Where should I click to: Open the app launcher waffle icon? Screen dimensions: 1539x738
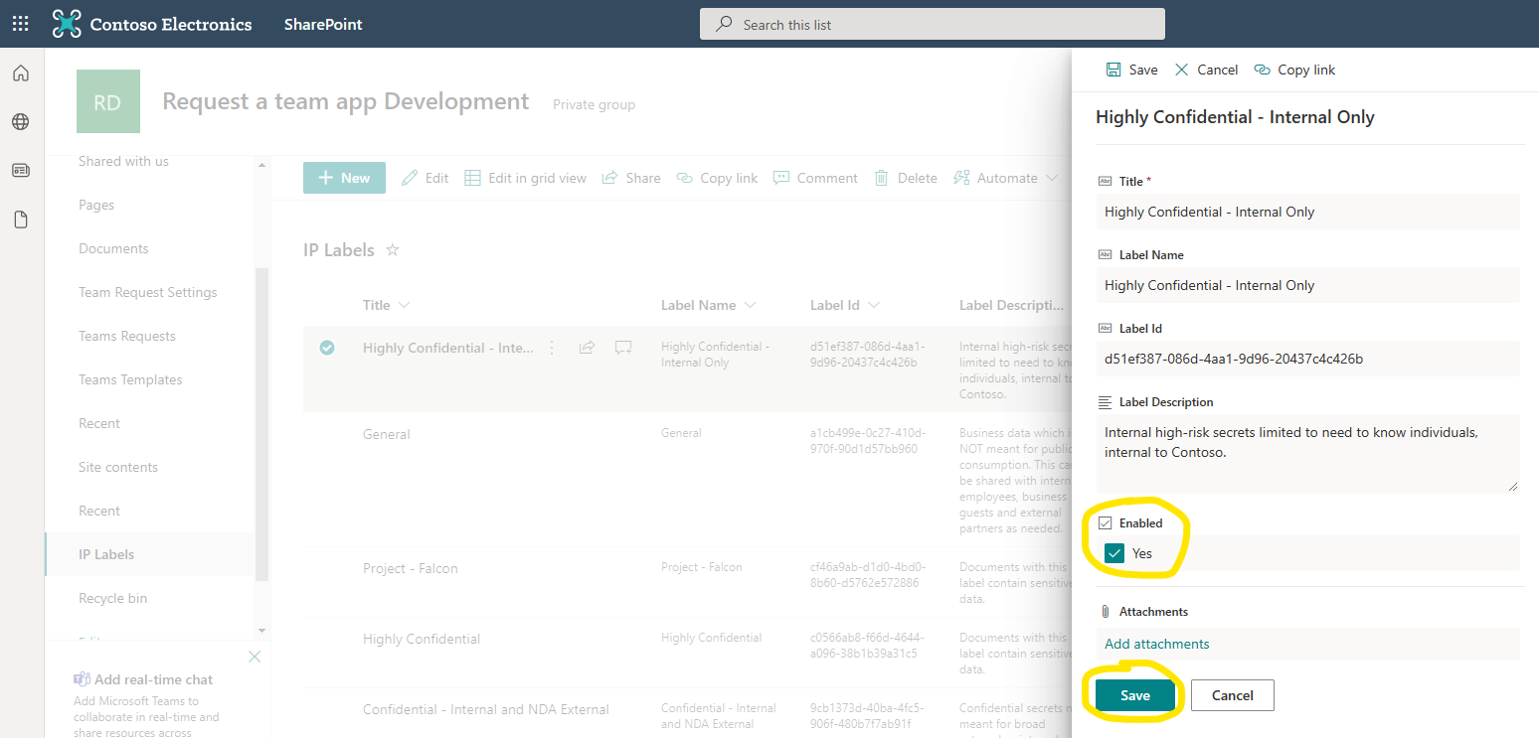pos(20,24)
